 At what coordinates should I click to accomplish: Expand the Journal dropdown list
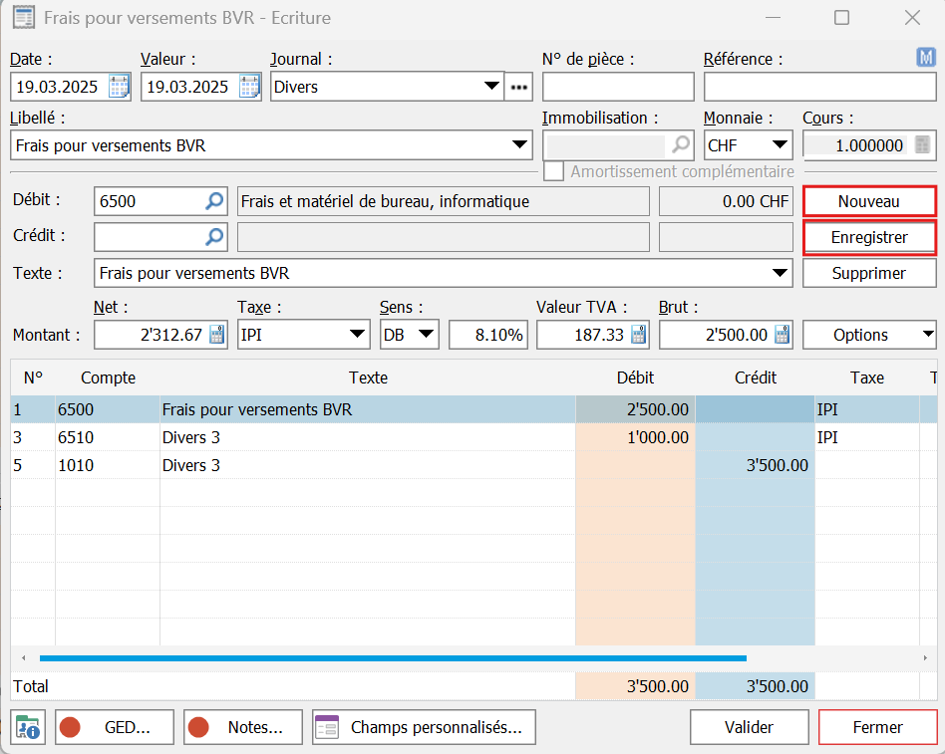pyautogui.click(x=491, y=87)
